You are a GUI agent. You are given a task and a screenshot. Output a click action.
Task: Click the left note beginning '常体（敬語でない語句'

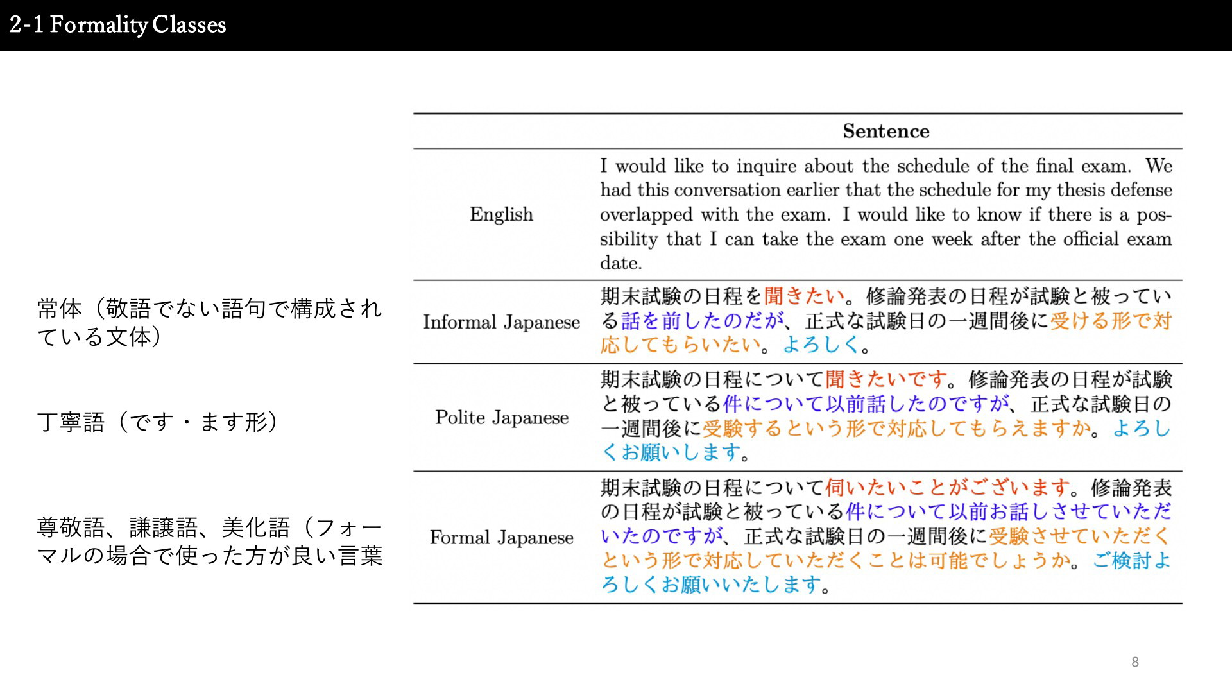pos(209,322)
